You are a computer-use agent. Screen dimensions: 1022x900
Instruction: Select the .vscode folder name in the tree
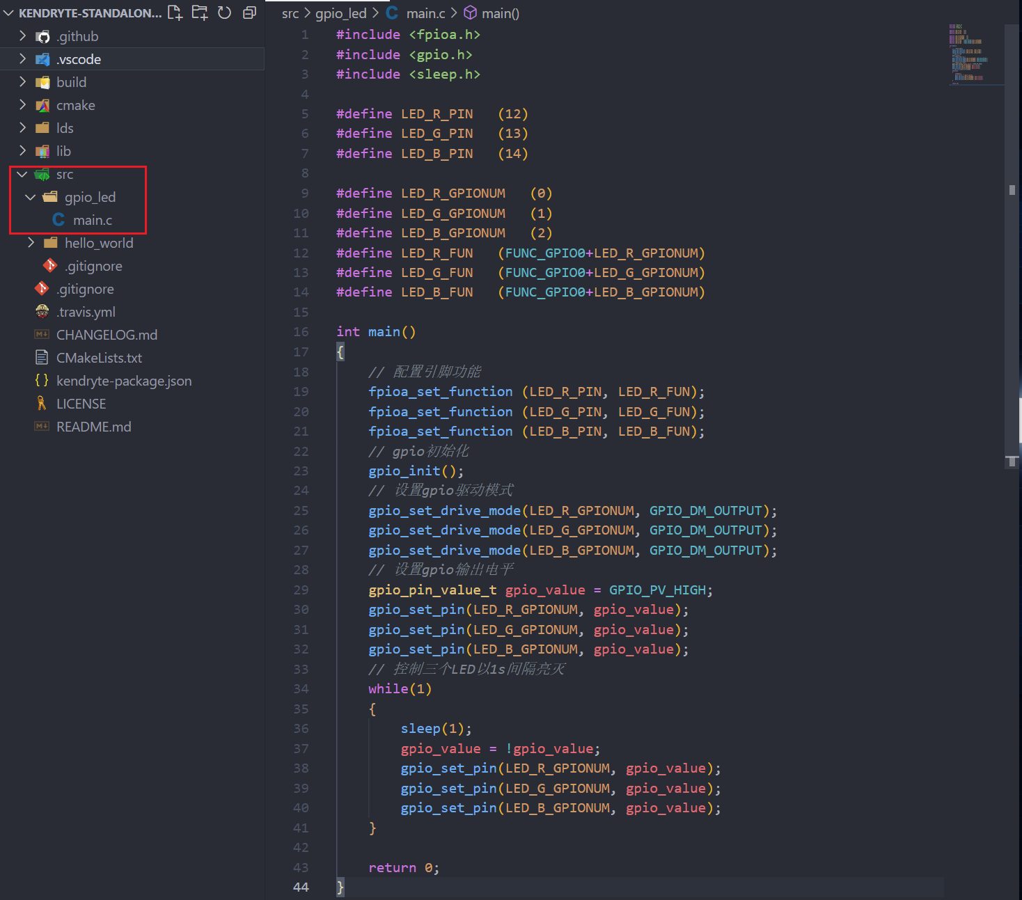point(79,59)
